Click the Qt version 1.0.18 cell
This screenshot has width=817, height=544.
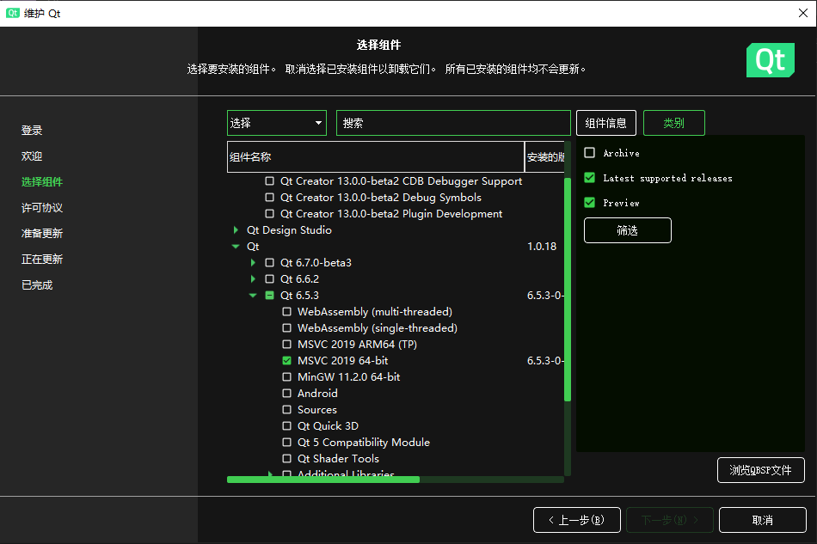click(542, 247)
